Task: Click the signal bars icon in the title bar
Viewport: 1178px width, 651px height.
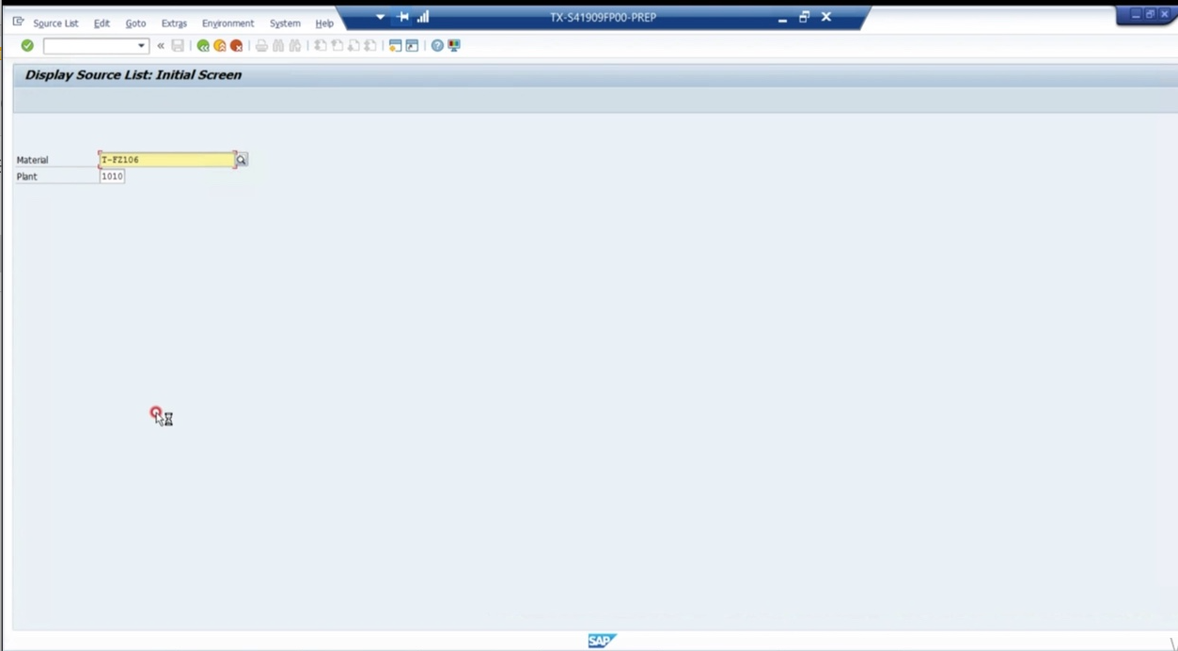Action: click(423, 17)
